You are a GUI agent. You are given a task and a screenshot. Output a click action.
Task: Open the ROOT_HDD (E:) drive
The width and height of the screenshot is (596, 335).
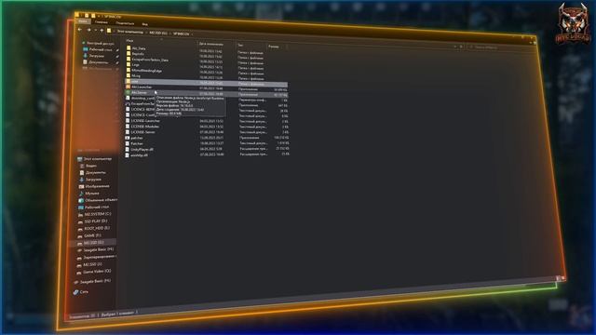(x=93, y=228)
